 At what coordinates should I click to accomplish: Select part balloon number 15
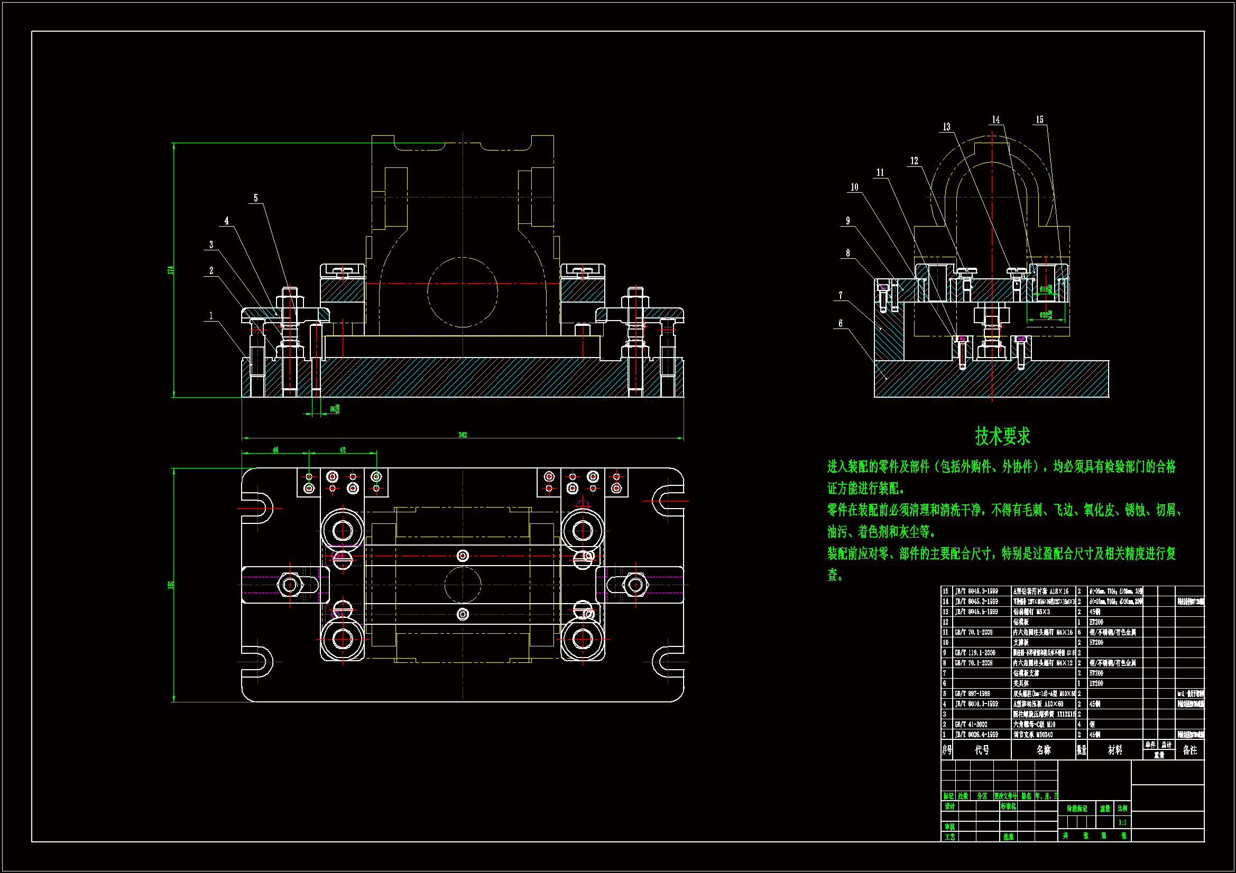1039,119
